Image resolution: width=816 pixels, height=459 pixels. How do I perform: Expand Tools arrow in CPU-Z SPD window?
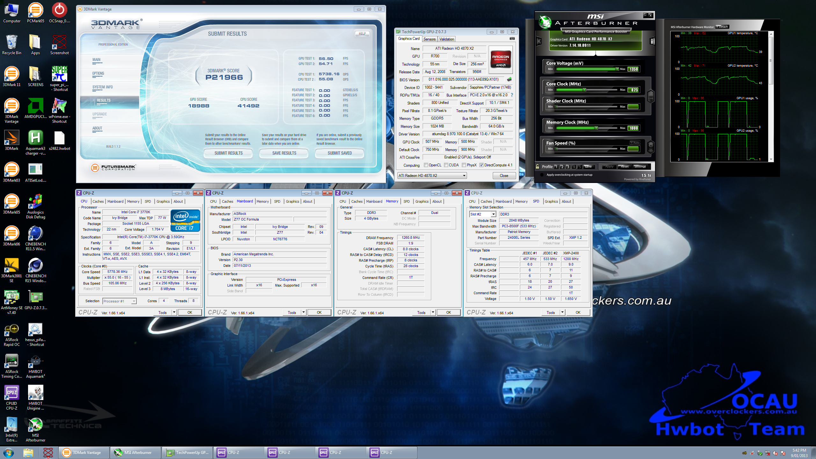(562, 312)
